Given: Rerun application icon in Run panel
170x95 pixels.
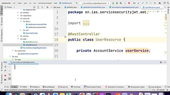Looking at the screenshot, I should (x=5, y=67).
